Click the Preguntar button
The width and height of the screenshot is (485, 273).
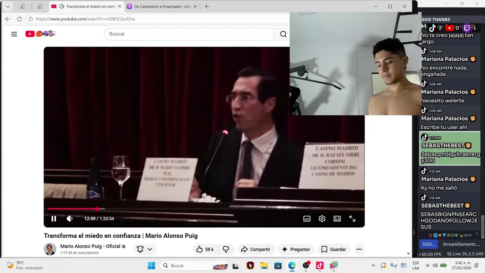point(296,249)
